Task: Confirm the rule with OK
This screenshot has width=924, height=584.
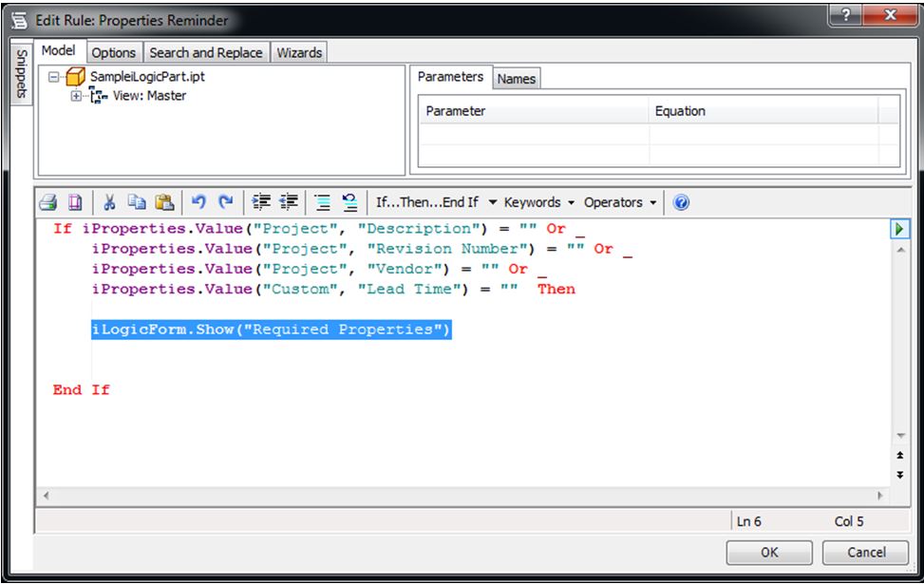Action: pyautogui.click(x=769, y=552)
